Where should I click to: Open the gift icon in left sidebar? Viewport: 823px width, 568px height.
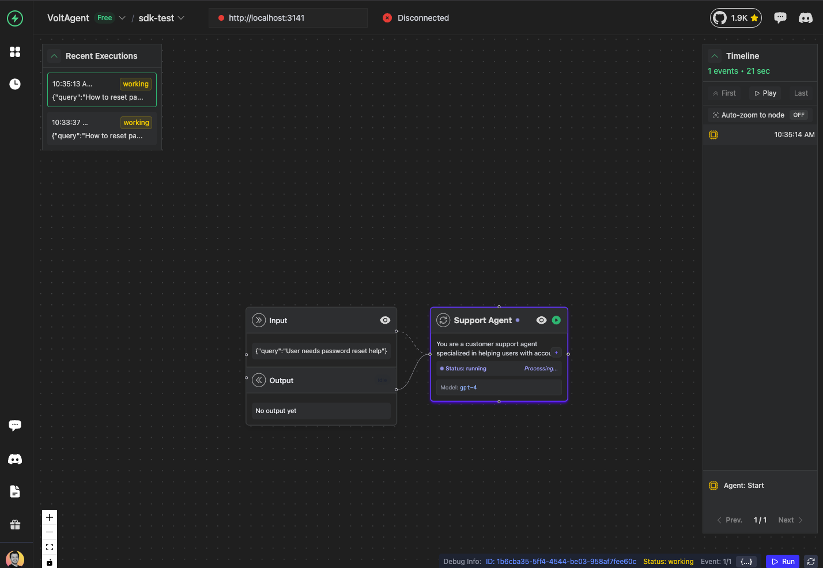click(15, 524)
